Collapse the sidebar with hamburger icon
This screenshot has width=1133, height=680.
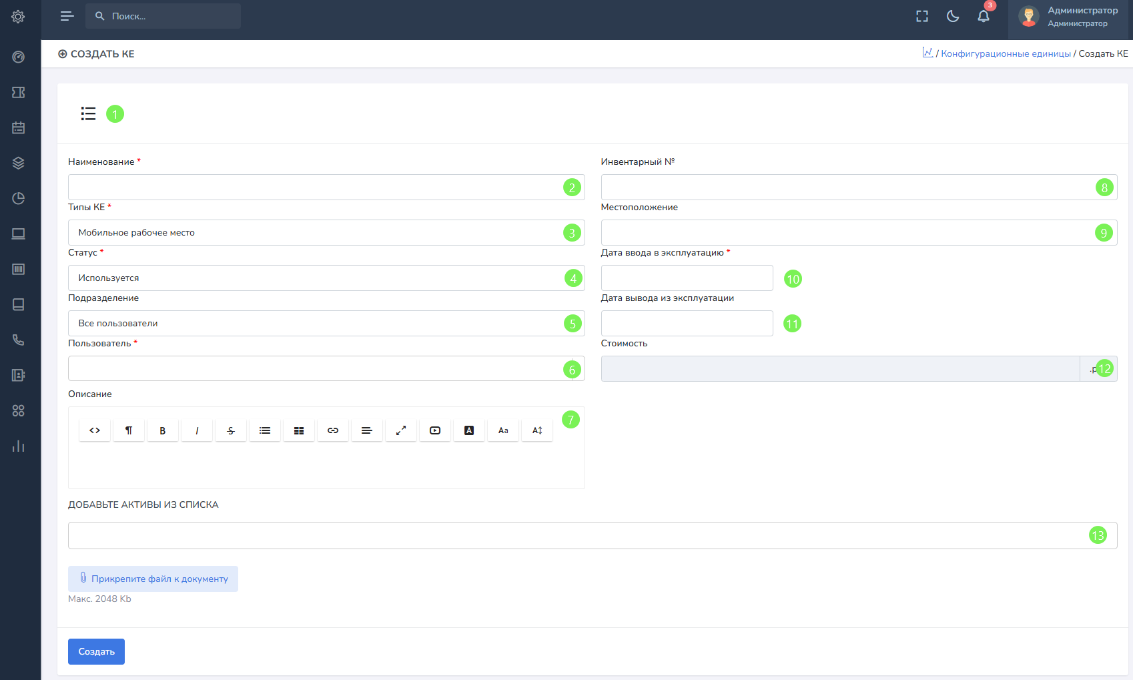[67, 16]
